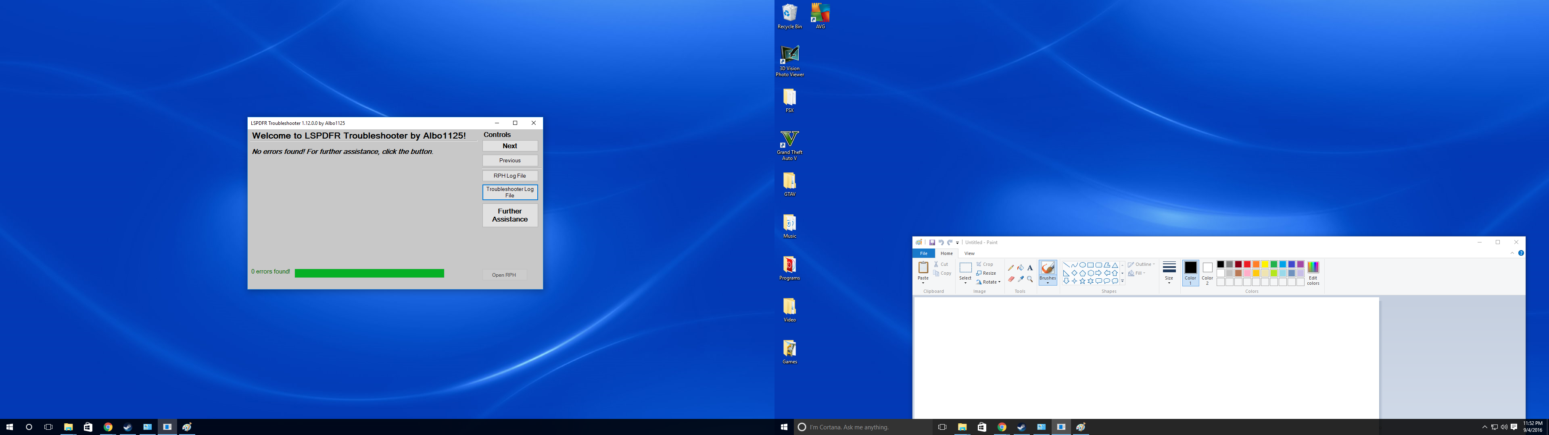Activate the Magnifier tool
The height and width of the screenshot is (435, 1549).
click(1030, 280)
